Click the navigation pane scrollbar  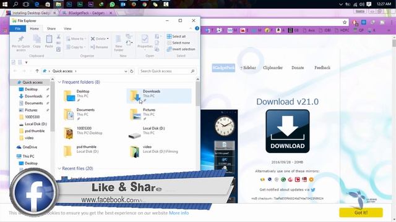(x=53, y=106)
